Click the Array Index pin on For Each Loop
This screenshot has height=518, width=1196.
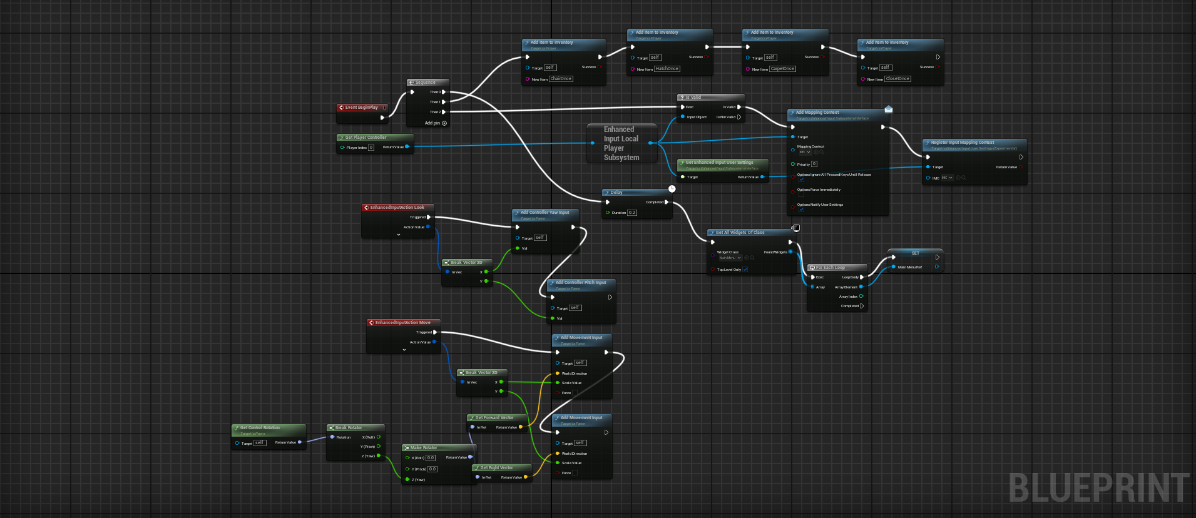point(861,297)
